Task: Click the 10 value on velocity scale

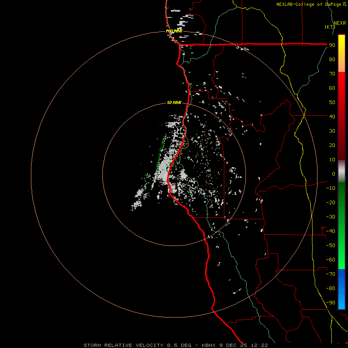Action: (332, 160)
